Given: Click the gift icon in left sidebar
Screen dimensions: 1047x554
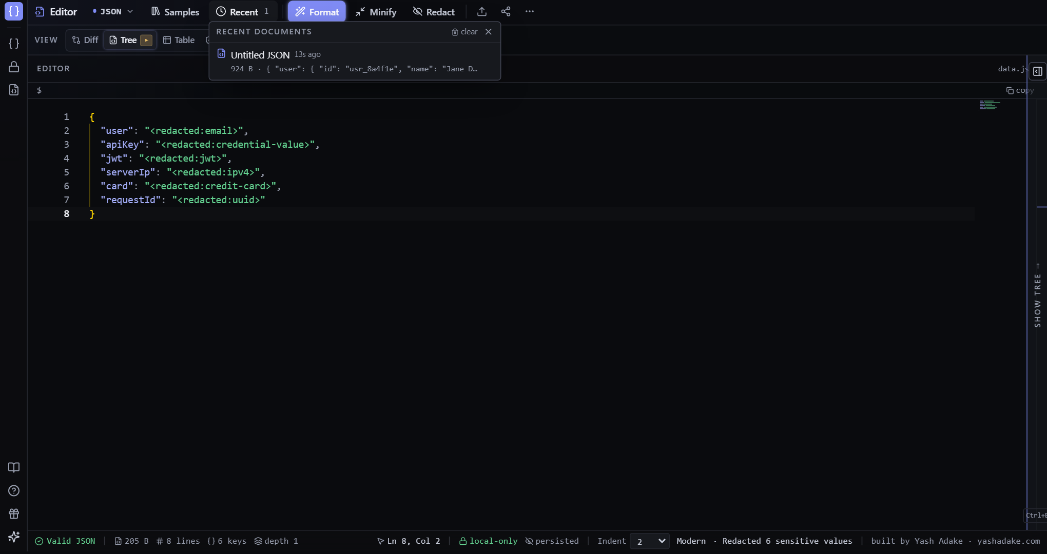Looking at the screenshot, I should coord(14,513).
